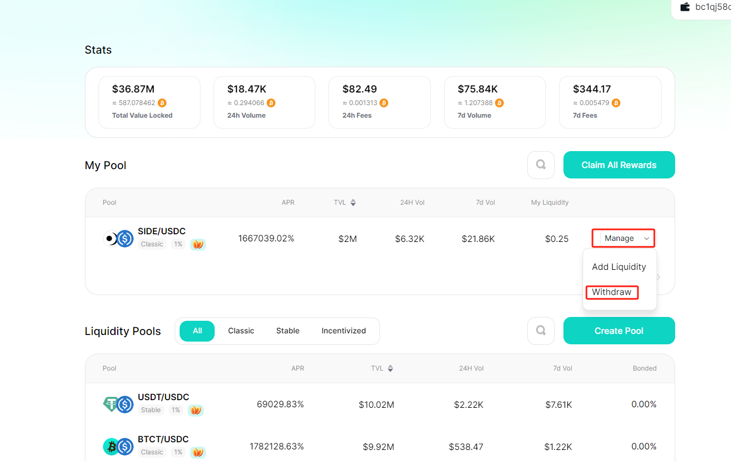Click the $538.47 24H Vol value
731x462 pixels.
[x=466, y=447]
